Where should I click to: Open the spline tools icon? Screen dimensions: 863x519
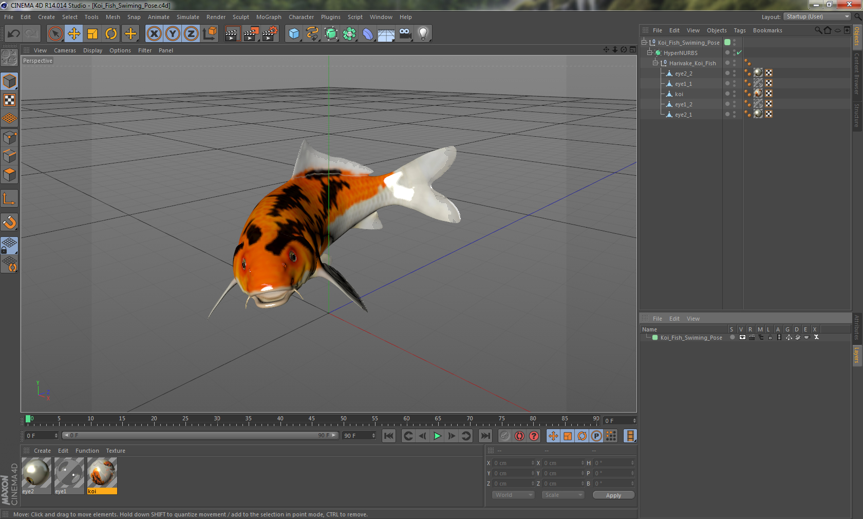point(312,34)
